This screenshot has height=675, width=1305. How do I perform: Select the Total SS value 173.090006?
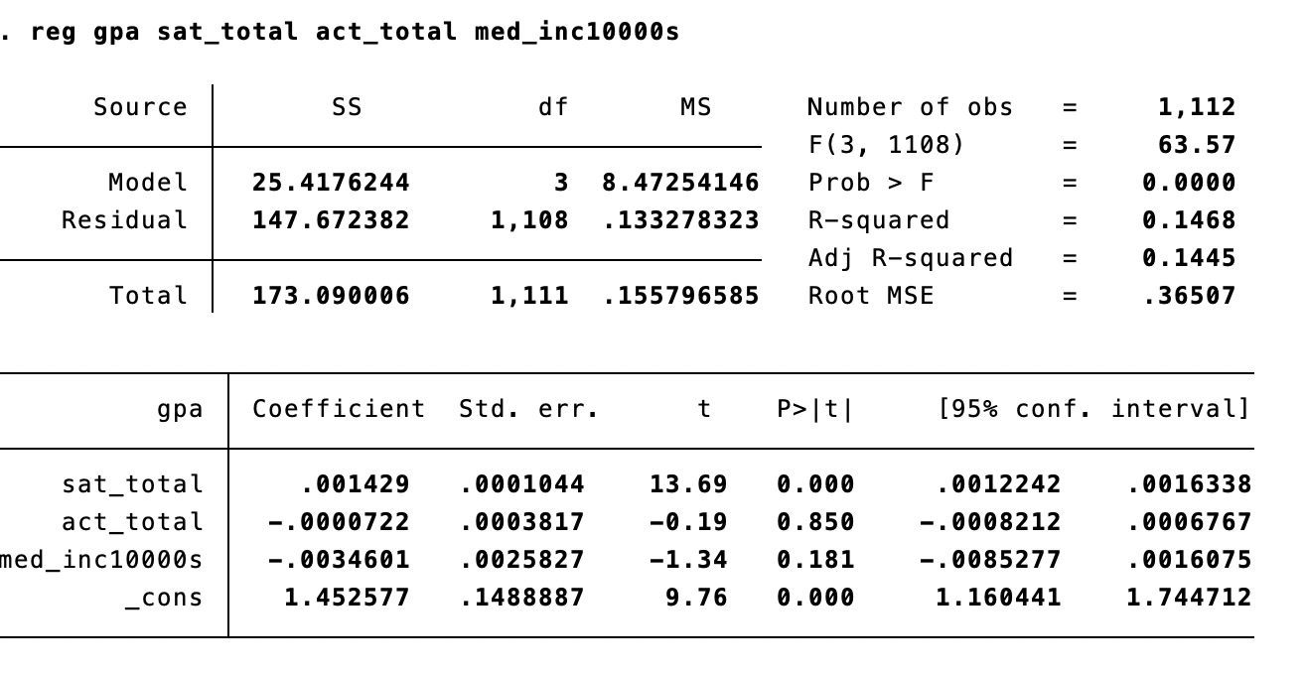pos(331,296)
